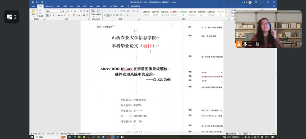Toggle italic formatting

pyautogui.click(x=51, y=15)
